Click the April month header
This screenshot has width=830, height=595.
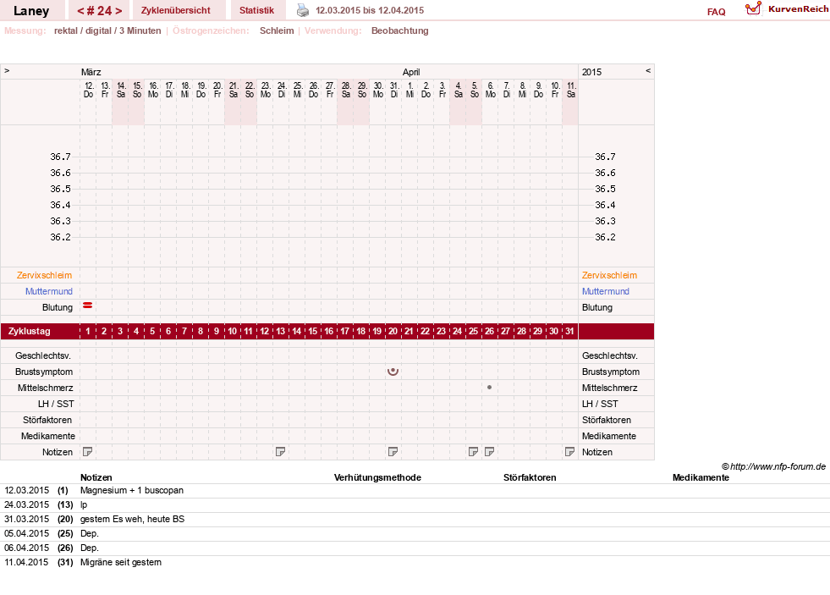[x=411, y=72]
